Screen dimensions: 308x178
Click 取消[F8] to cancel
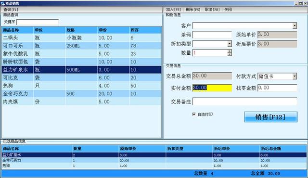pyautogui.click(x=212, y=10)
